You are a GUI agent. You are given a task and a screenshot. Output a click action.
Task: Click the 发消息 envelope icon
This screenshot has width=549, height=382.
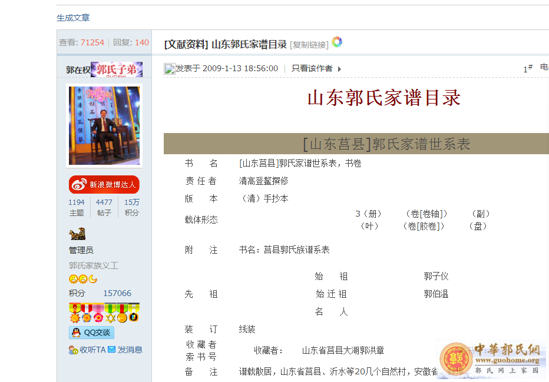click(x=113, y=348)
